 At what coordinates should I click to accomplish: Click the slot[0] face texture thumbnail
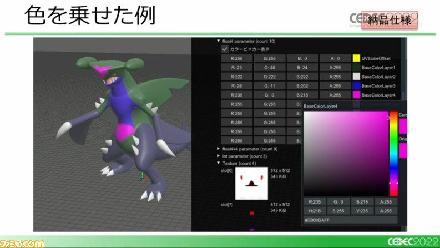coord(251,184)
